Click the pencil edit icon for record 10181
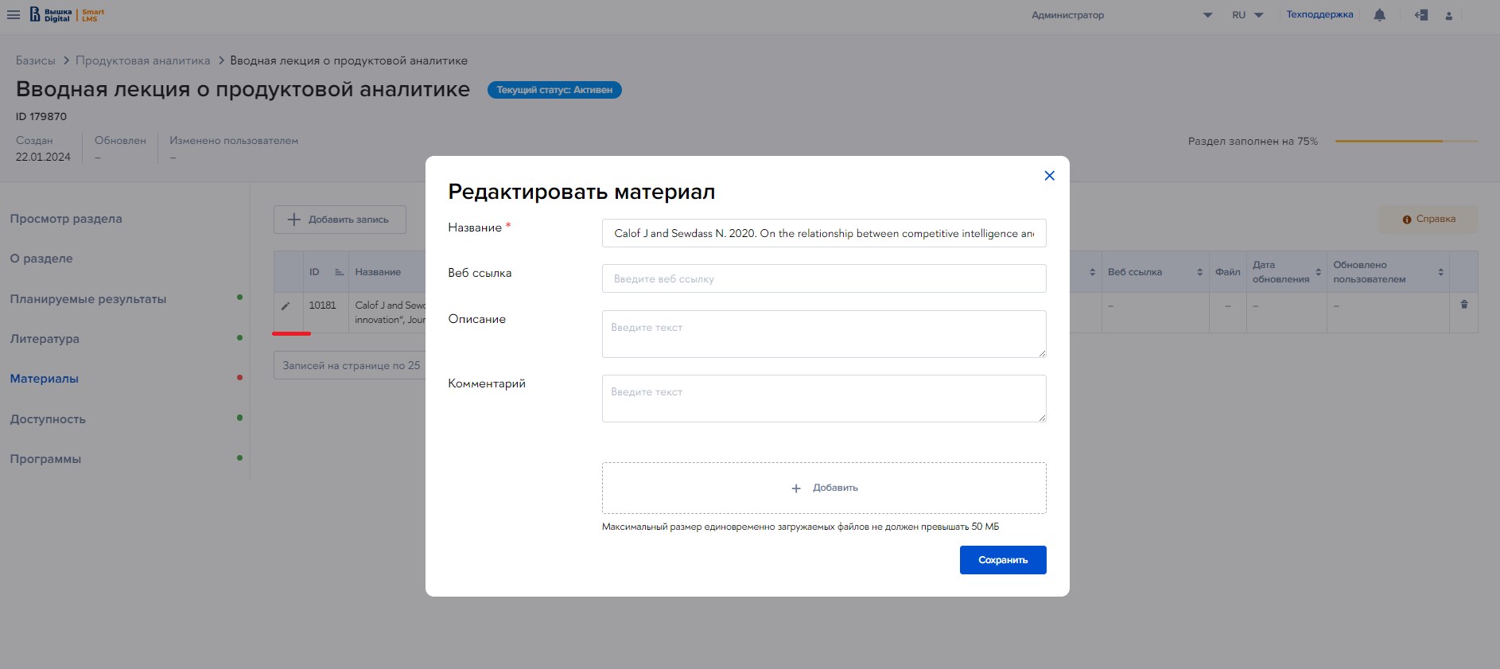The image size is (1500, 669). click(286, 305)
